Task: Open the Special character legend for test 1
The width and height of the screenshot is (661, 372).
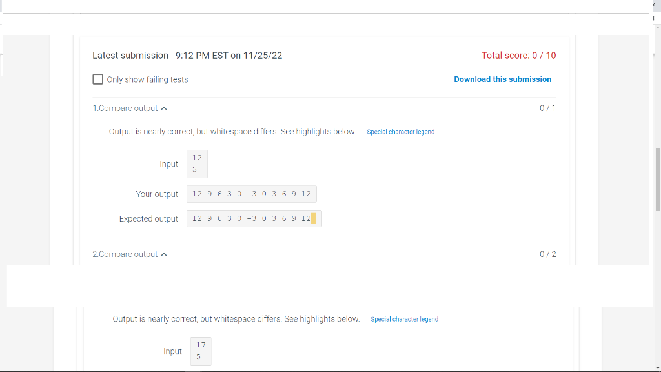Action: pyautogui.click(x=400, y=131)
